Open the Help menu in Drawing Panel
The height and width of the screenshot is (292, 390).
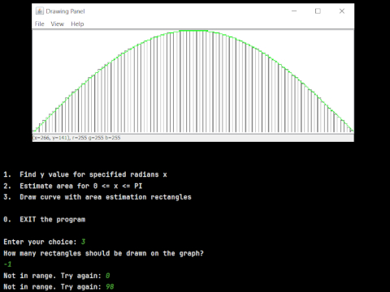(x=77, y=24)
